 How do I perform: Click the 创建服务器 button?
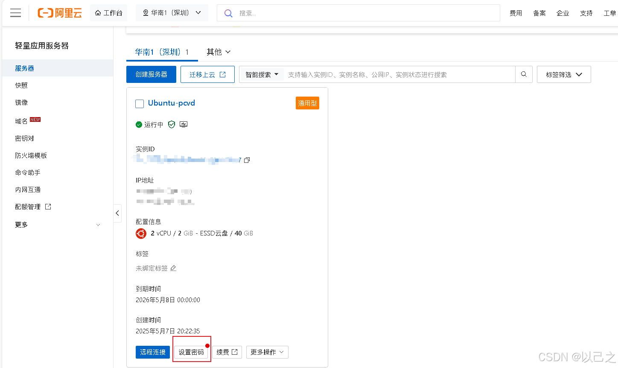coord(151,74)
